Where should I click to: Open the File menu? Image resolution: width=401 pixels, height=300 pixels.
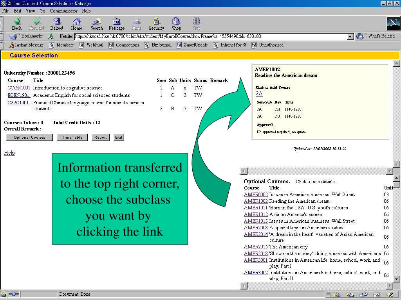5,11
